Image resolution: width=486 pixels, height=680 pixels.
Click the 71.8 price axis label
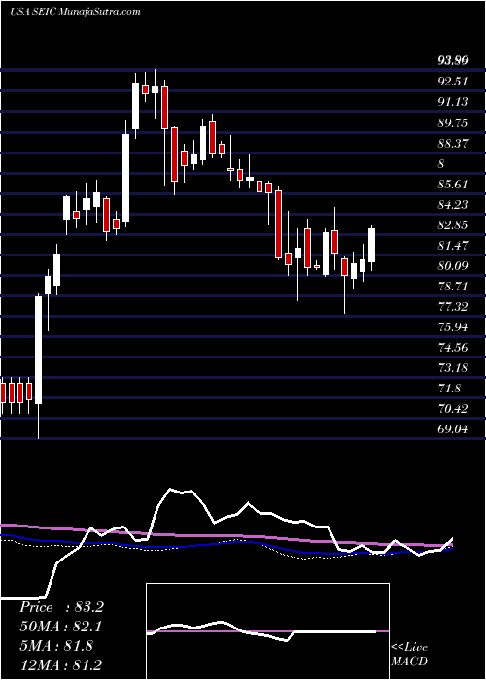(450, 389)
